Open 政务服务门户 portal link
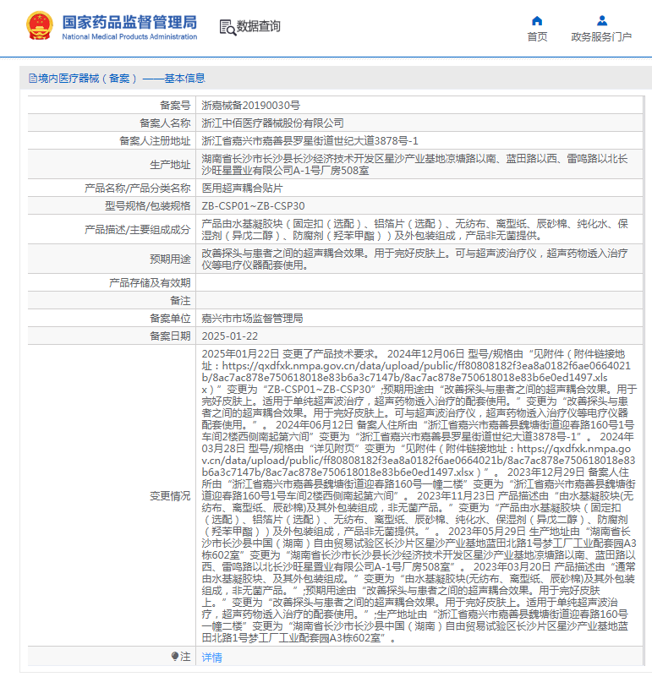Viewport: 652px width, 677px height. tap(601, 37)
